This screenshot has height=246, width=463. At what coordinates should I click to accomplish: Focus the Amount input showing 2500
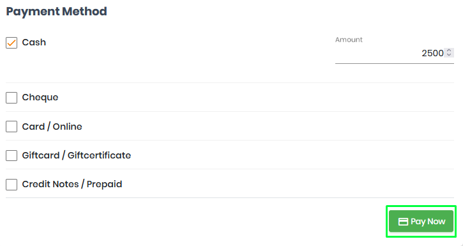click(x=395, y=53)
